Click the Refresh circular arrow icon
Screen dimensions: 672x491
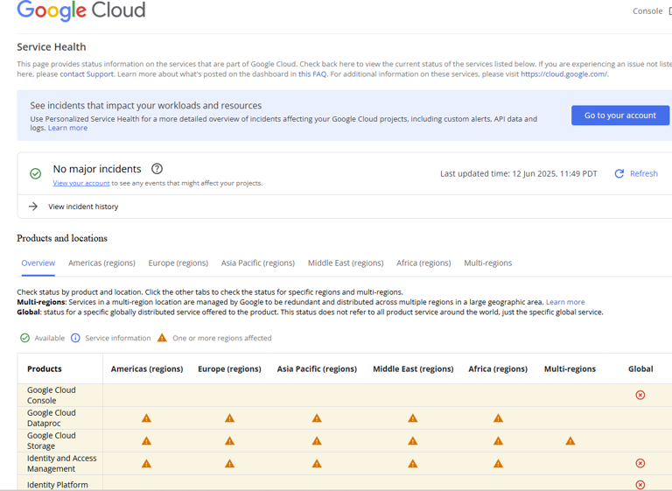coord(619,173)
